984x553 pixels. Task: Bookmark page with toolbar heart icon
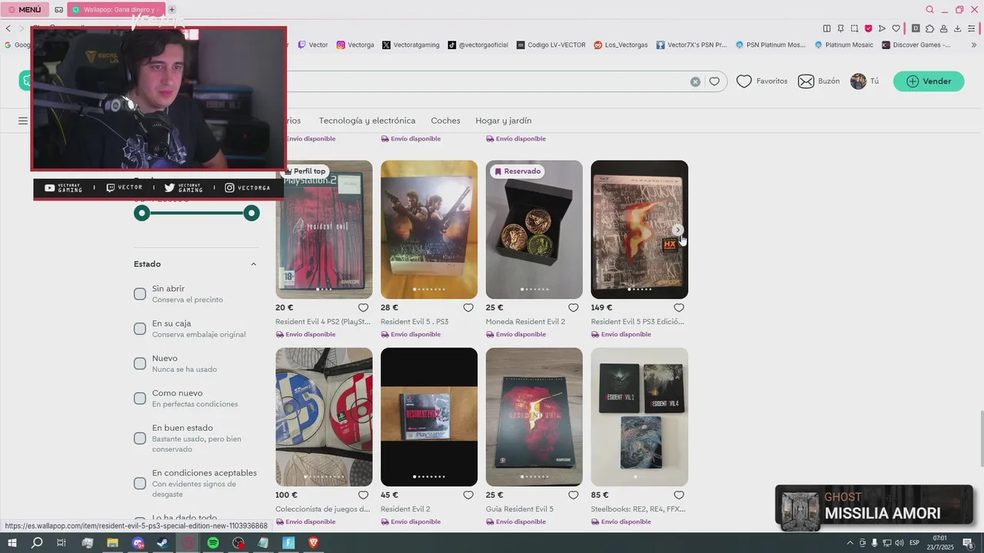tap(896, 28)
